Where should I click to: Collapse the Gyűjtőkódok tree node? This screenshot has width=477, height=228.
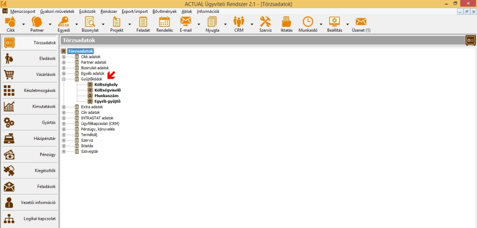64,79
